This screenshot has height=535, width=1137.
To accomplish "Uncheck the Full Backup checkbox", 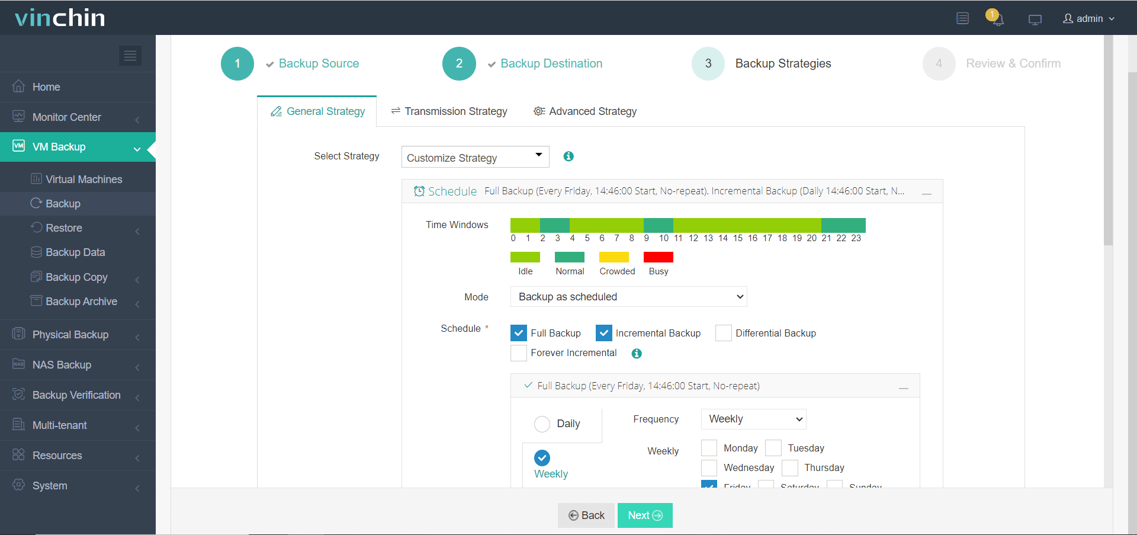I will pos(519,333).
